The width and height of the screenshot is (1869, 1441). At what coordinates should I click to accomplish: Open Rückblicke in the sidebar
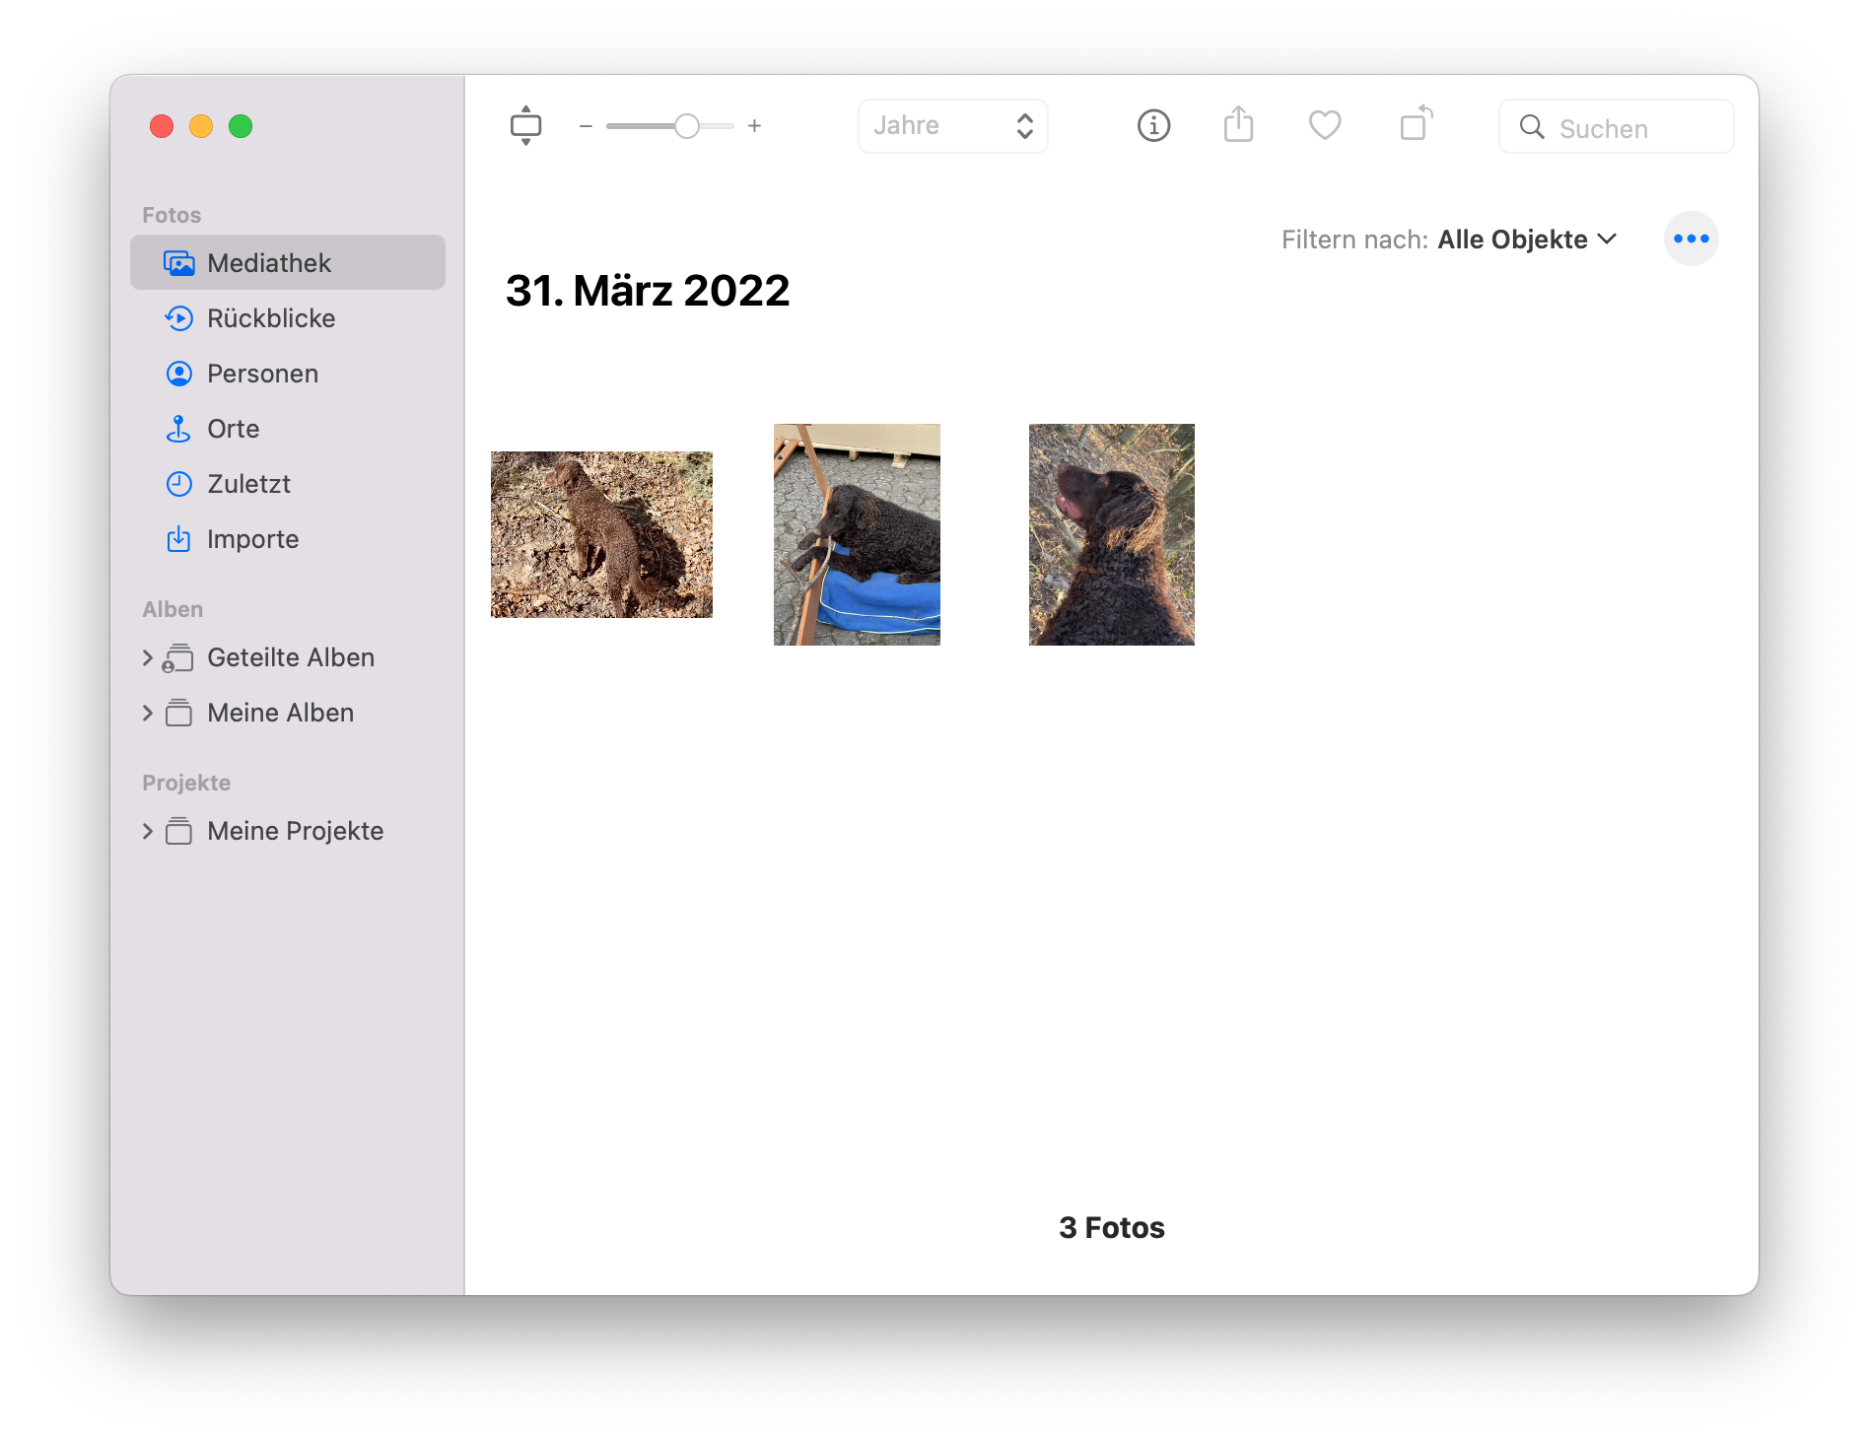pos(288,317)
